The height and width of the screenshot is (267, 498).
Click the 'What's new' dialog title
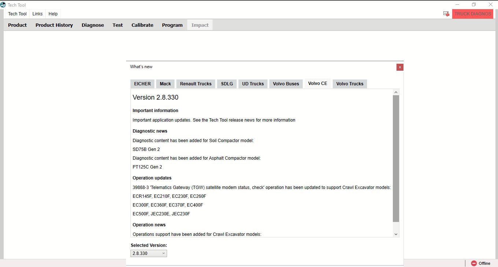pos(141,67)
